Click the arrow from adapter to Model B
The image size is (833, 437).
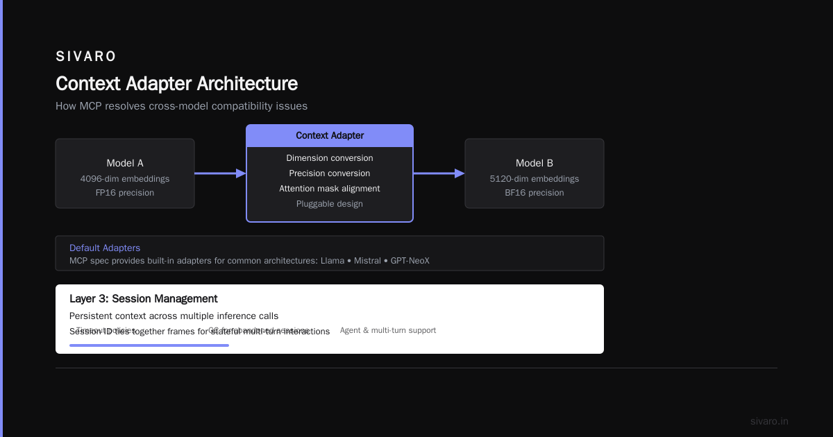pos(439,173)
